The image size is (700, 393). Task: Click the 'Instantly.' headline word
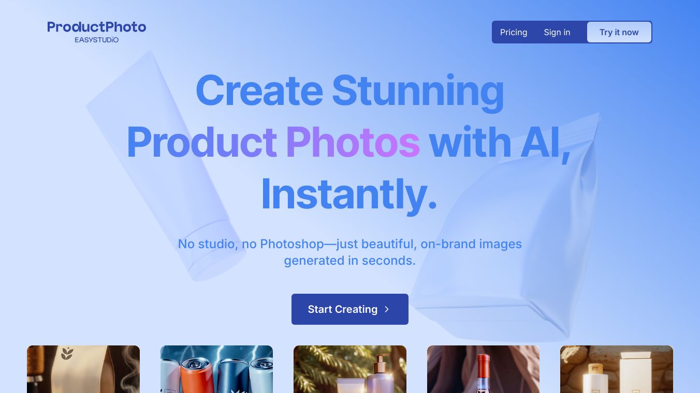coord(349,194)
